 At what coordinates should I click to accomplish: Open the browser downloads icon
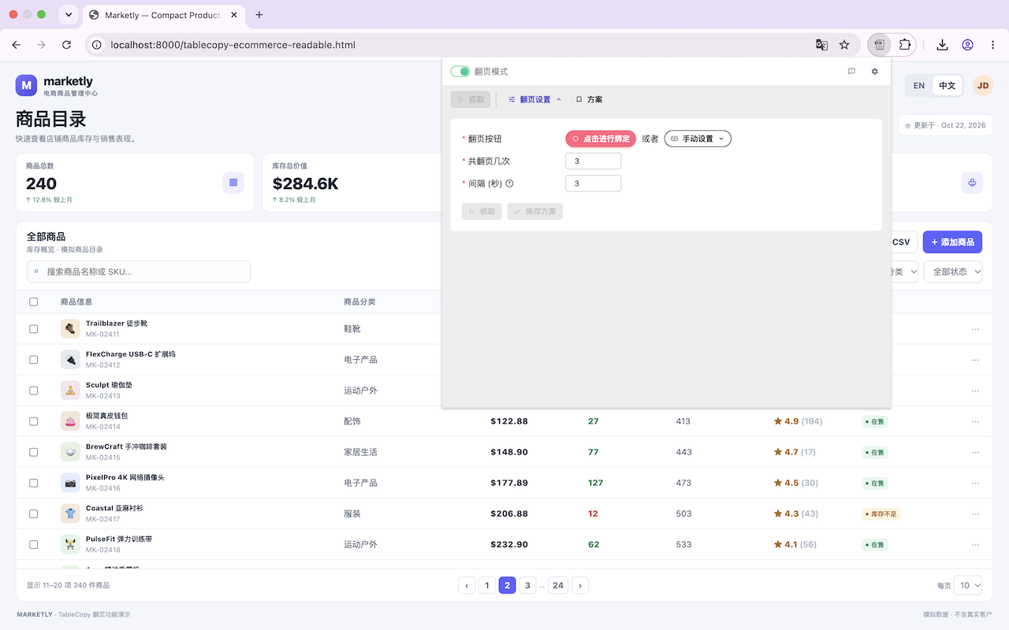pos(942,45)
